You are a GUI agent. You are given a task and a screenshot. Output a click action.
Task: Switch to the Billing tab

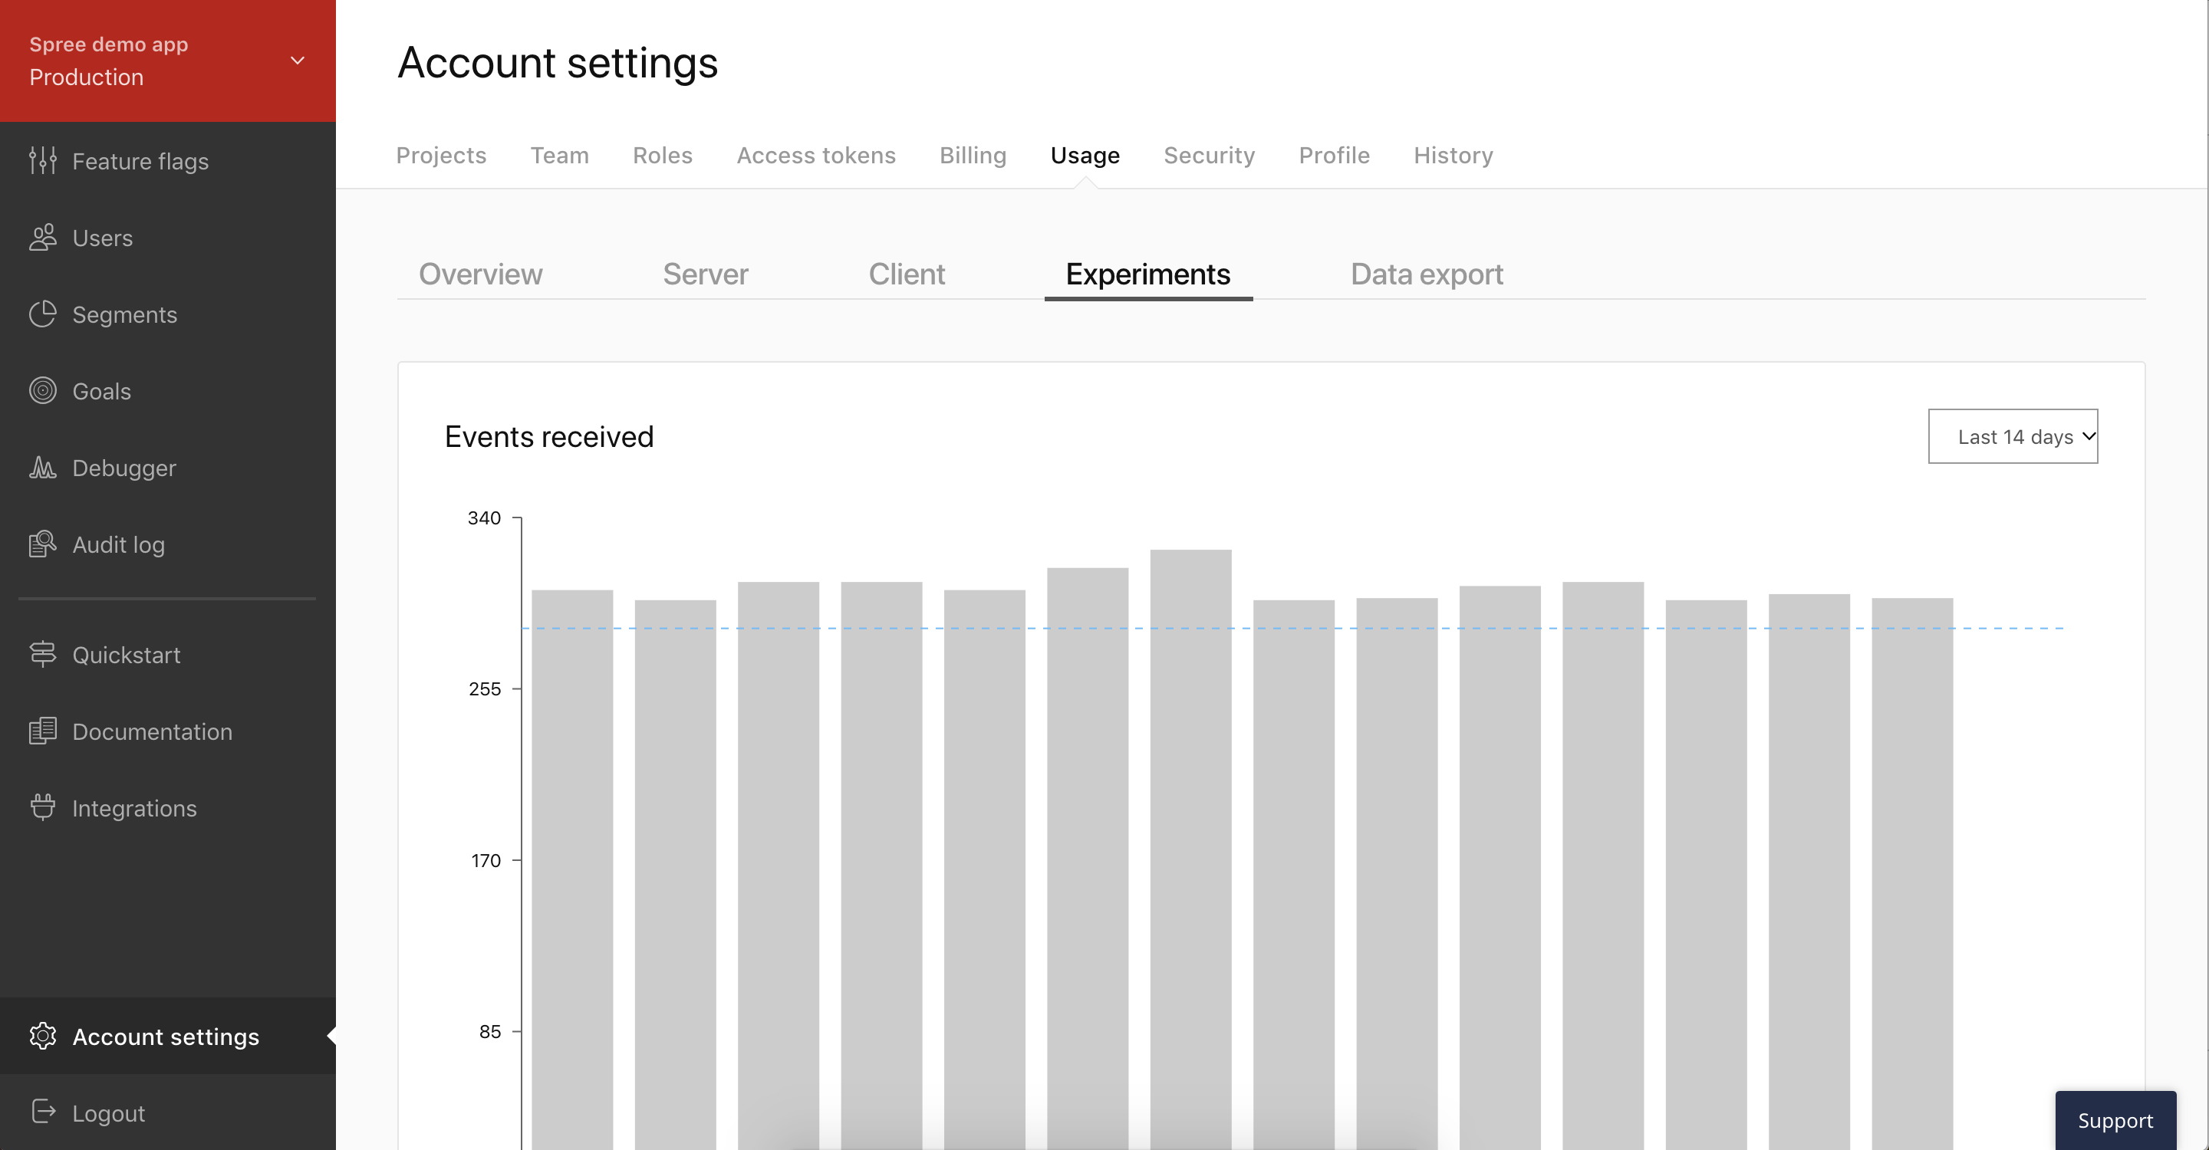(973, 155)
